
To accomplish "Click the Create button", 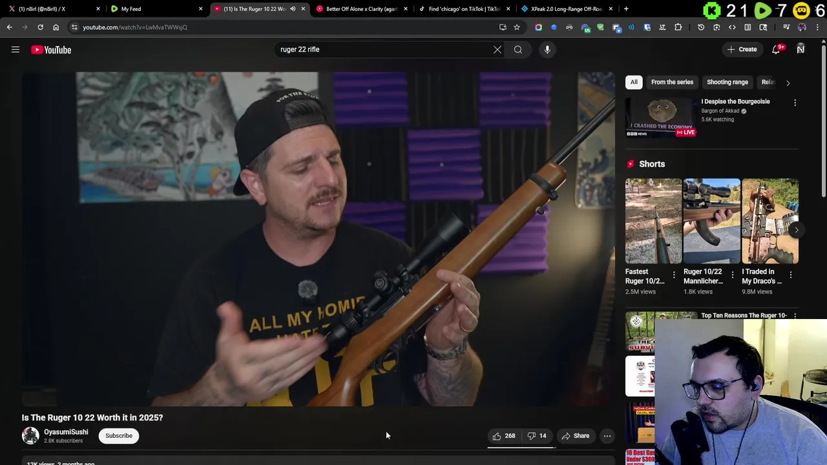I will 741,49.
